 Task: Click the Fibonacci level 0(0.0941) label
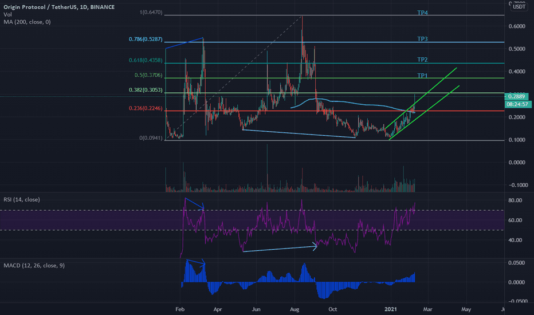[151, 138]
